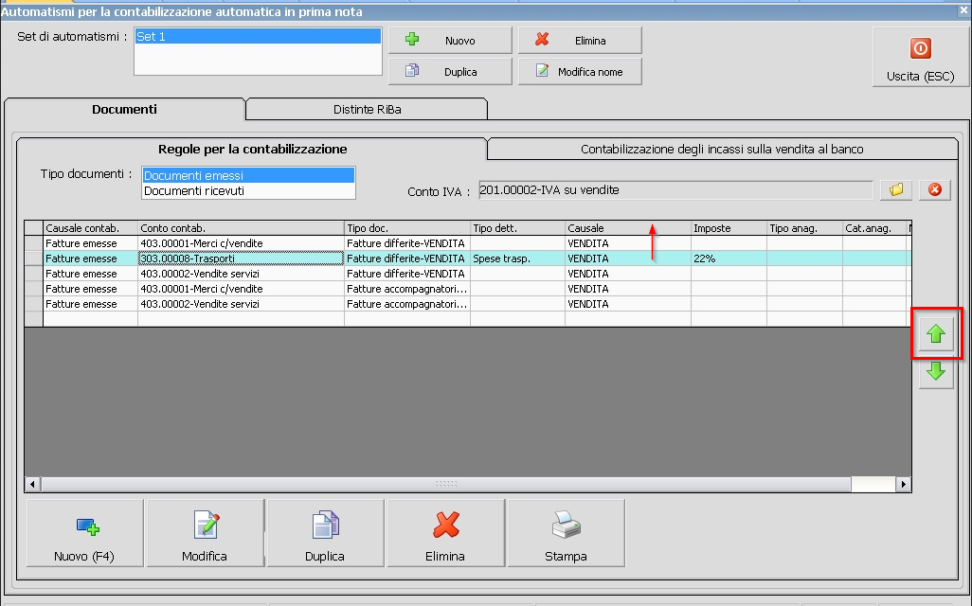Click Elimina set button with red X
The image size is (972, 606).
tap(580, 41)
